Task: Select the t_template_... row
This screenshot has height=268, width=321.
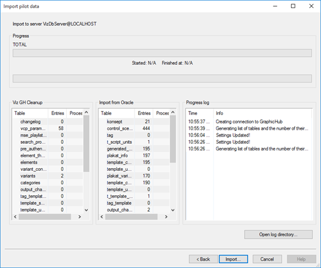Action: pos(135,196)
